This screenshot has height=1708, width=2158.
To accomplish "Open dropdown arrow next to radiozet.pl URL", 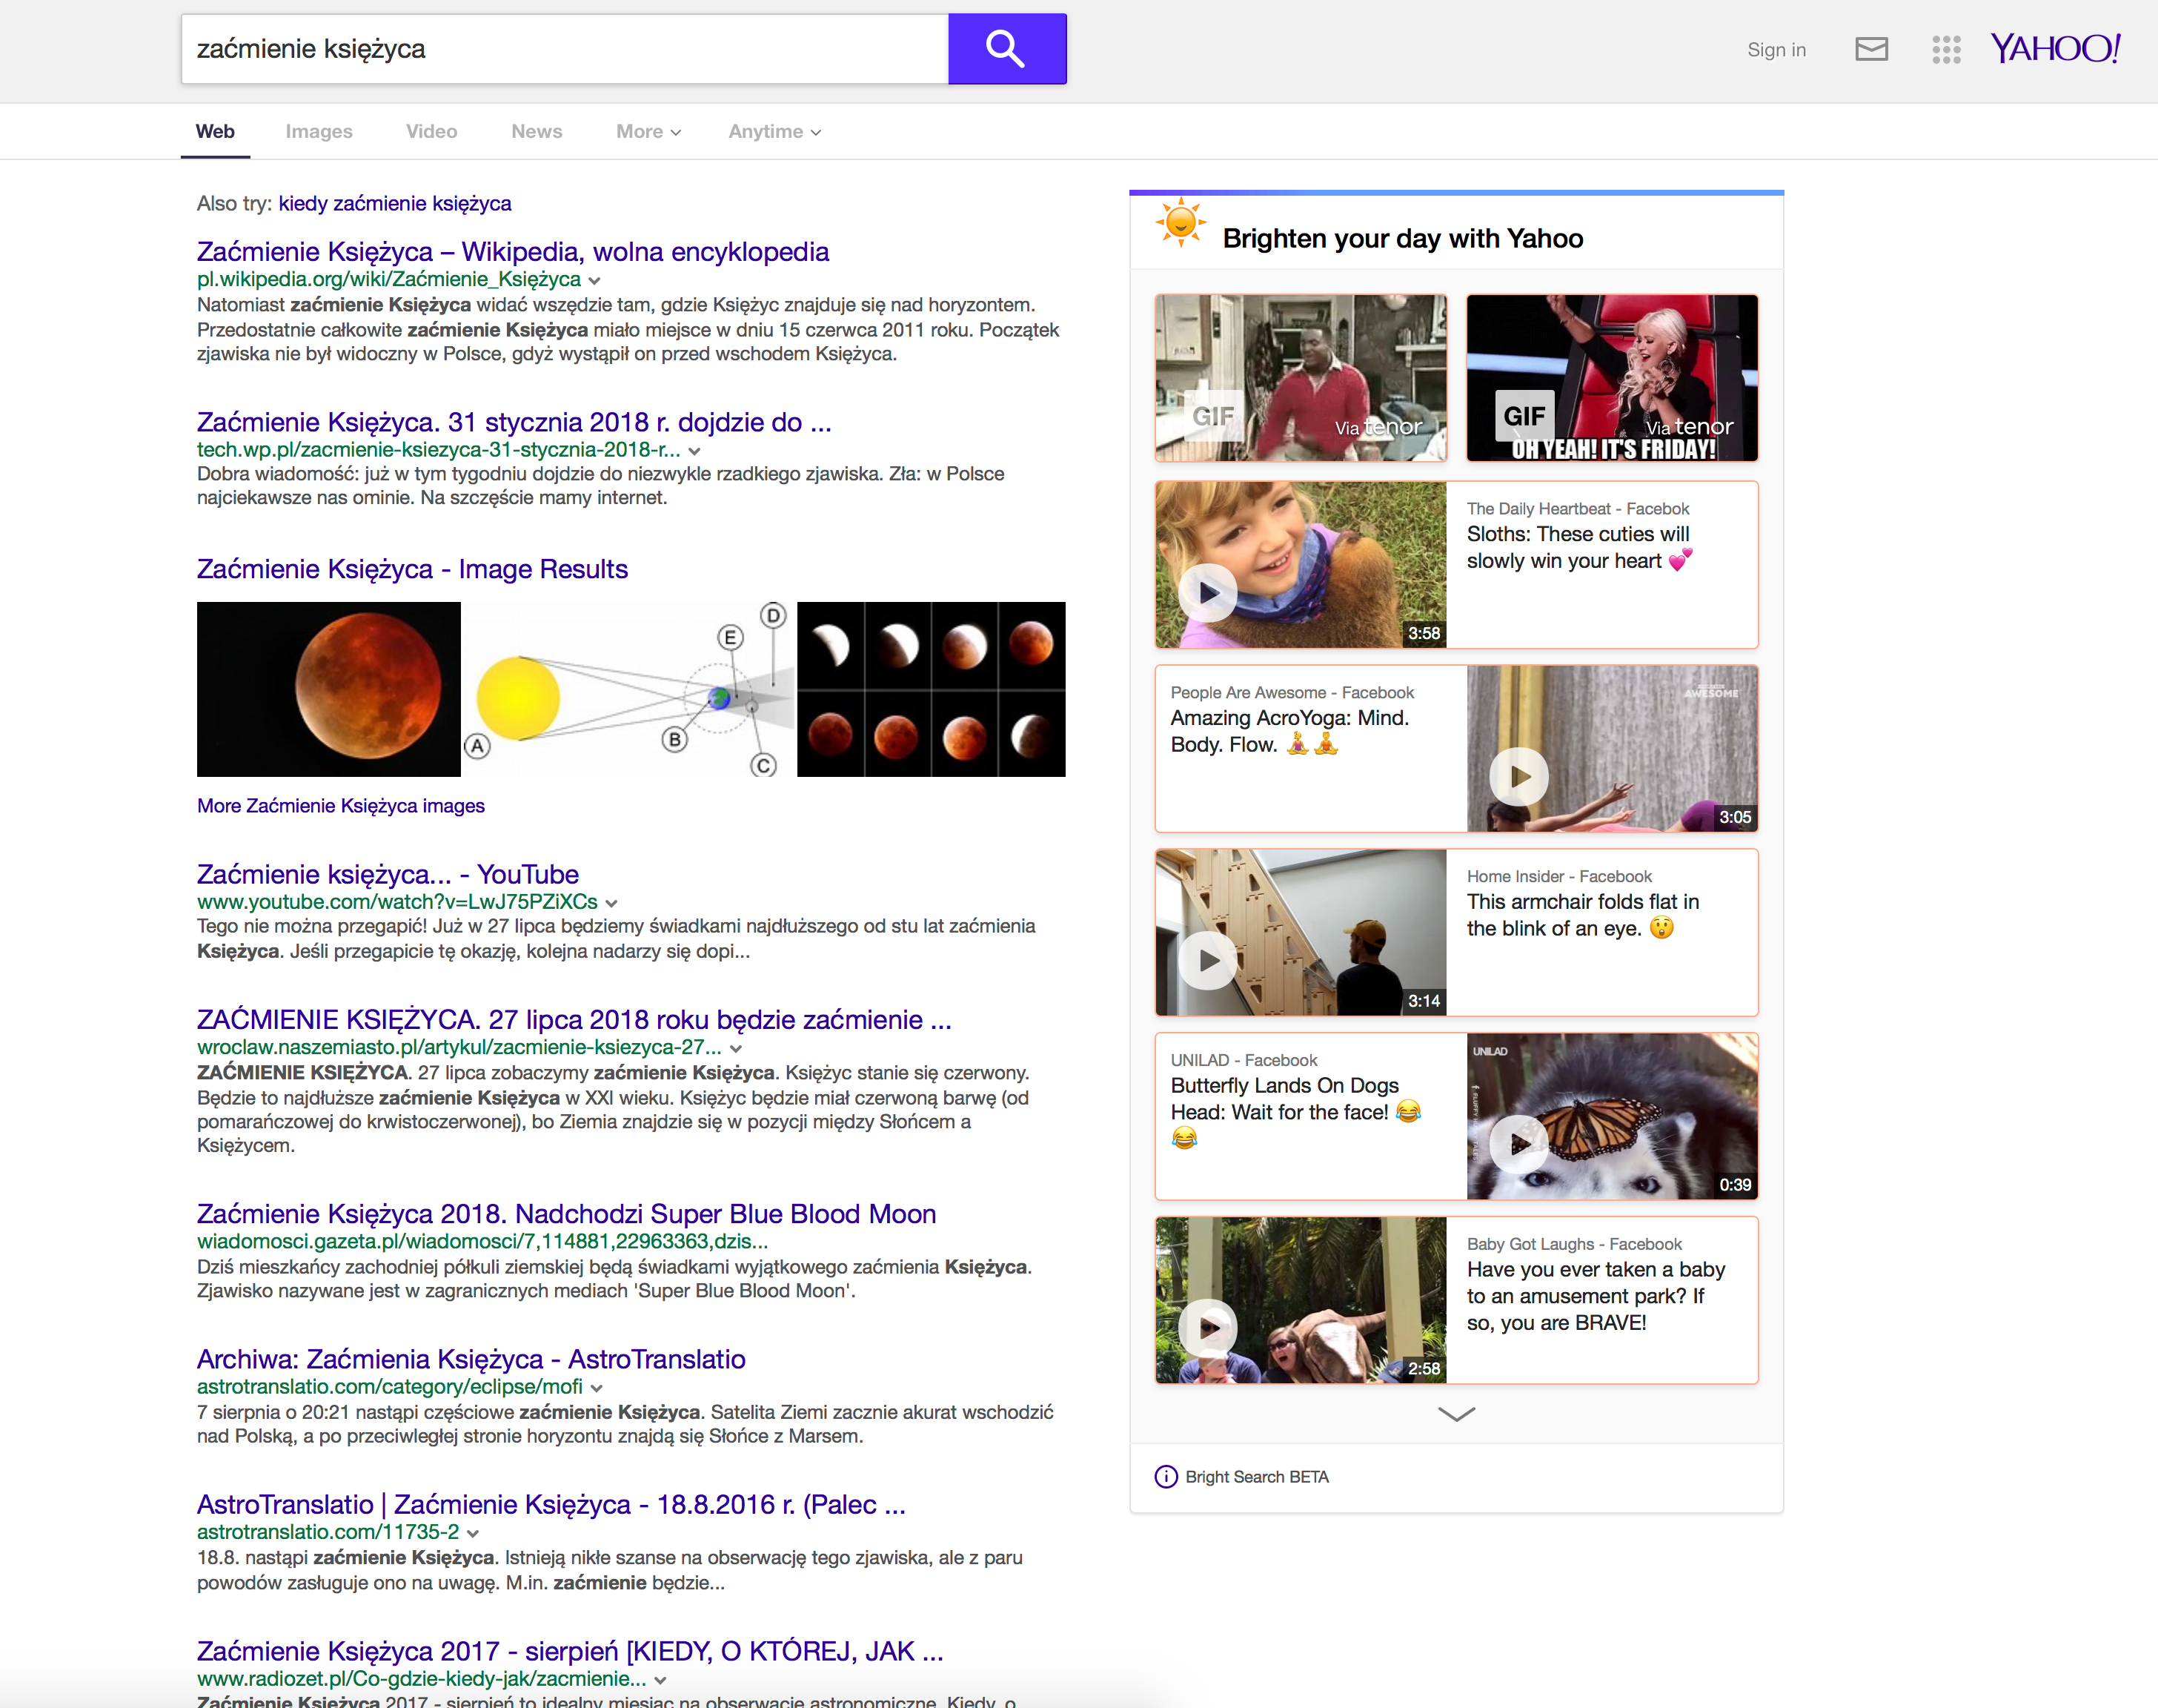I will (660, 1680).
